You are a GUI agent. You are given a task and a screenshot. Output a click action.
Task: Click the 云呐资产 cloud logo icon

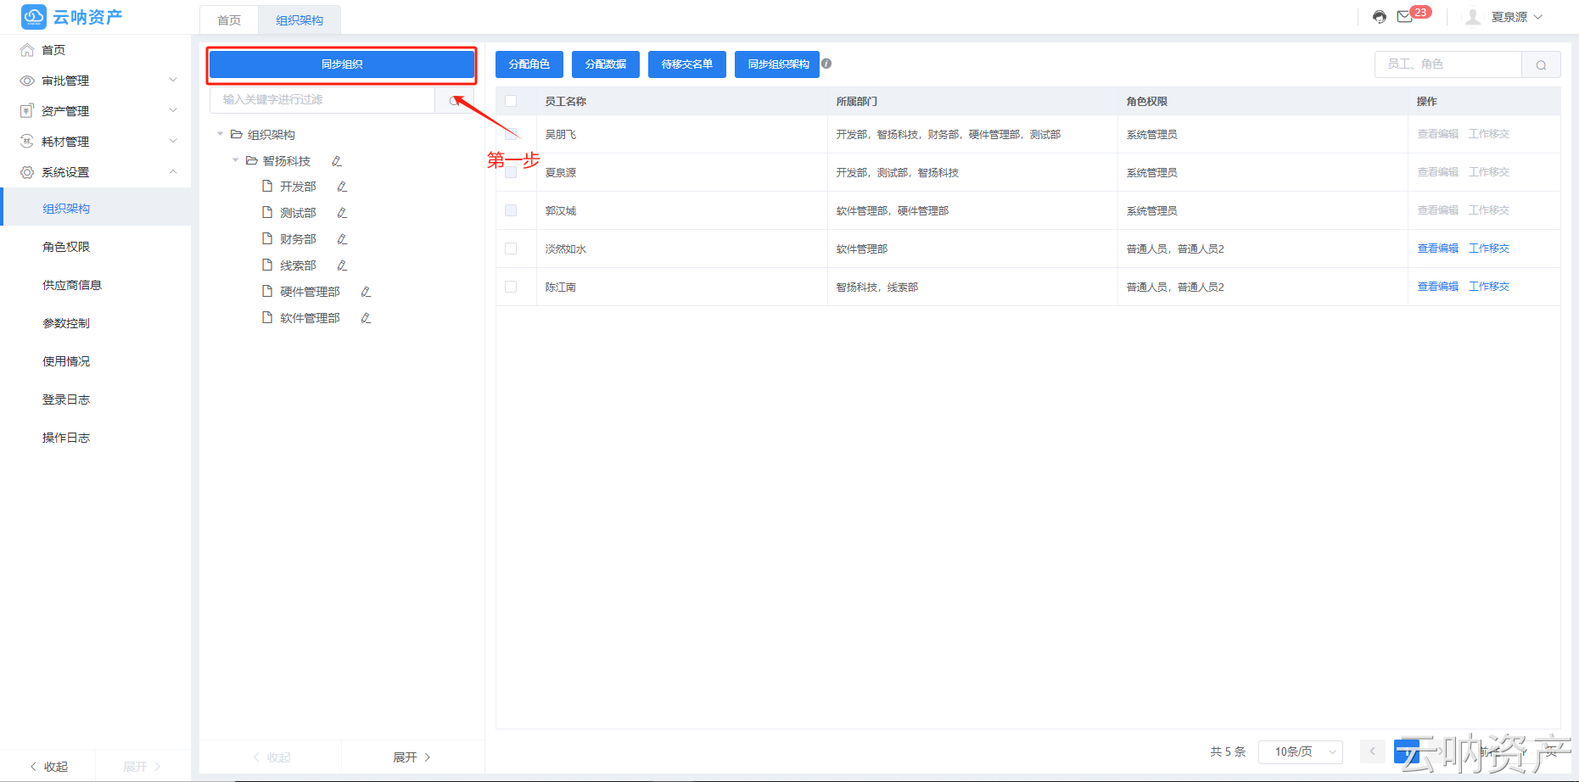(x=34, y=17)
